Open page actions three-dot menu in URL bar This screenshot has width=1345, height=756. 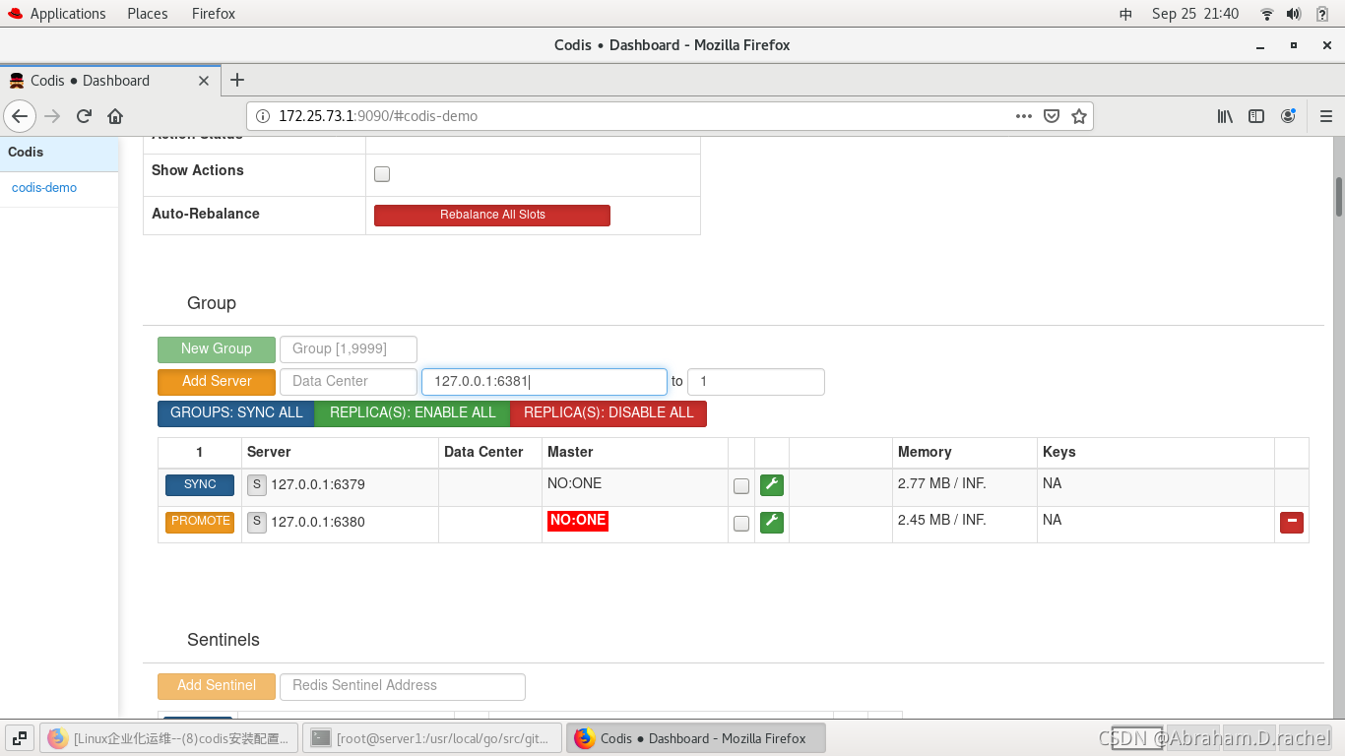(x=1024, y=116)
